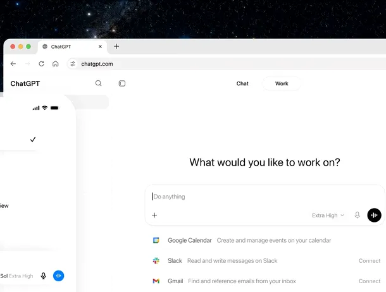Start dictation with composer microphone
The width and height of the screenshot is (386, 292).
(357, 215)
